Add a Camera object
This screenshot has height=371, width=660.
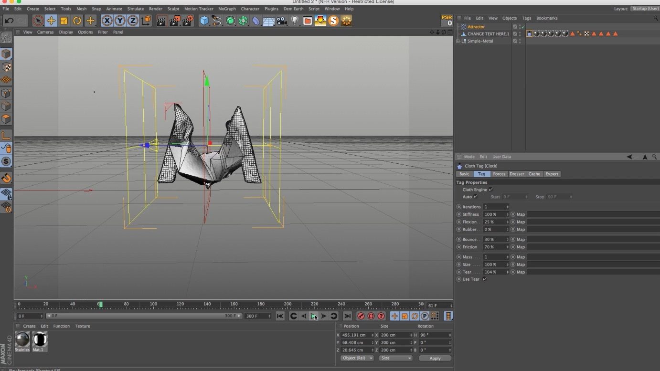coord(282,21)
